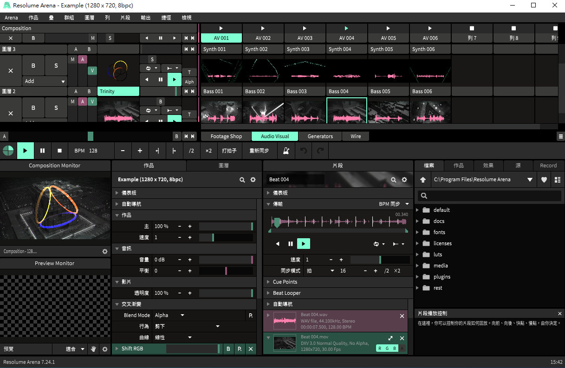Adjust the 音量 volume slider
Screen dimensions: 565x368
[226, 260]
